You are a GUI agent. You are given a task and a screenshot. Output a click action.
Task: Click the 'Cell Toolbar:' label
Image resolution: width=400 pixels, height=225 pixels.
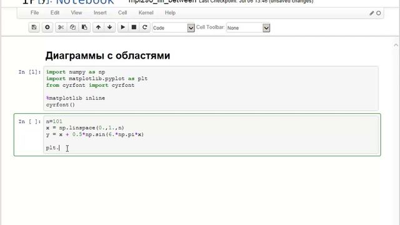(x=210, y=27)
